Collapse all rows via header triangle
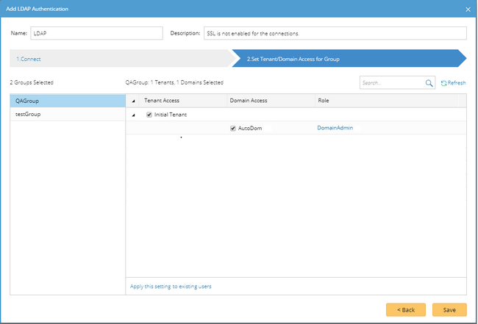This screenshot has width=478, height=324. [134, 101]
